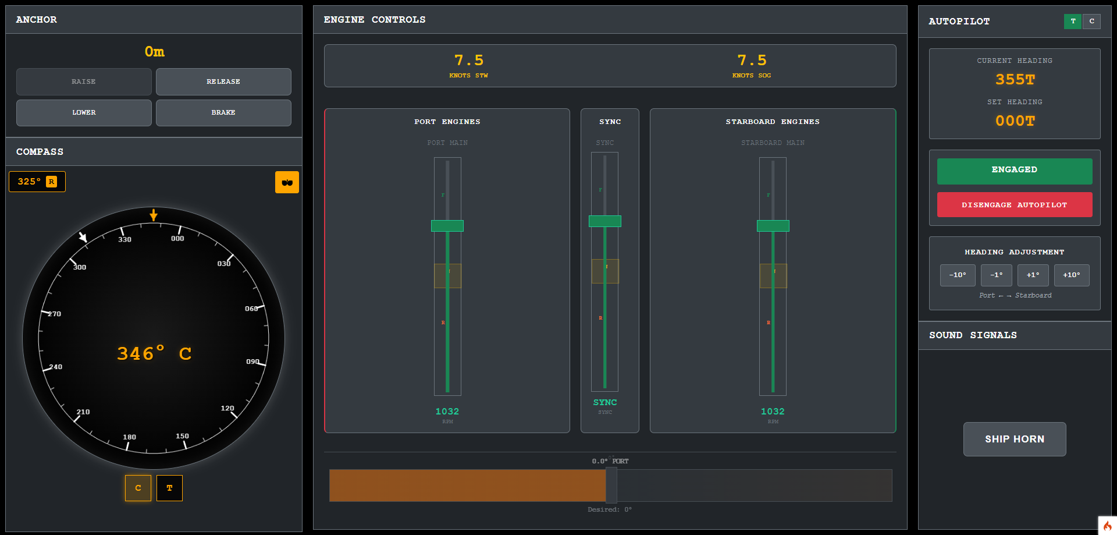Viewport: 1117px width, 535px height.
Task: Adjust heading 10 degrees to port with -10°
Action: pos(957,275)
